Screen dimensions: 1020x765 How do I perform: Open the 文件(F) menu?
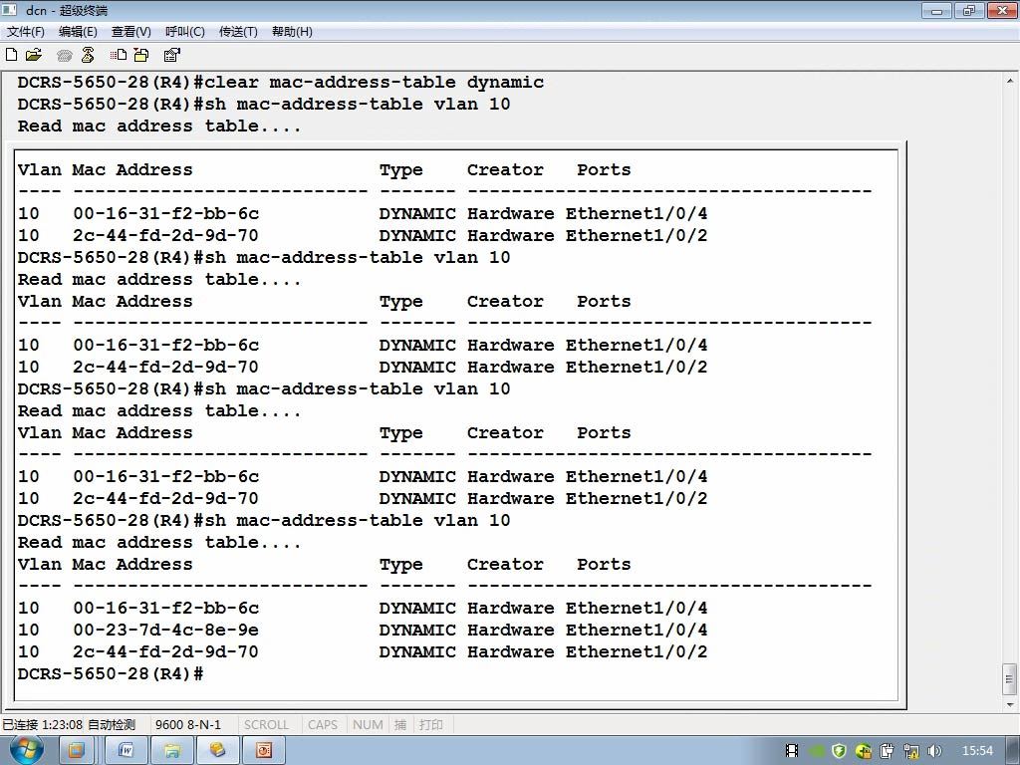point(25,32)
